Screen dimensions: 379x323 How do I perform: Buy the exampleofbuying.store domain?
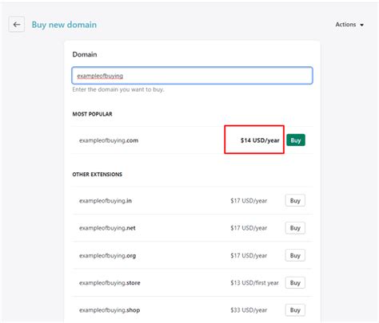pyautogui.click(x=295, y=282)
